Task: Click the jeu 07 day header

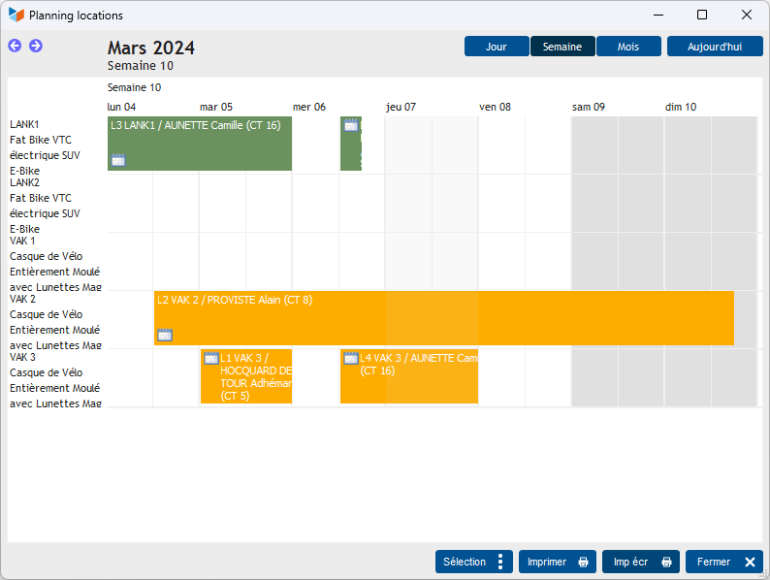Action: pyautogui.click(x=401, y=107)
